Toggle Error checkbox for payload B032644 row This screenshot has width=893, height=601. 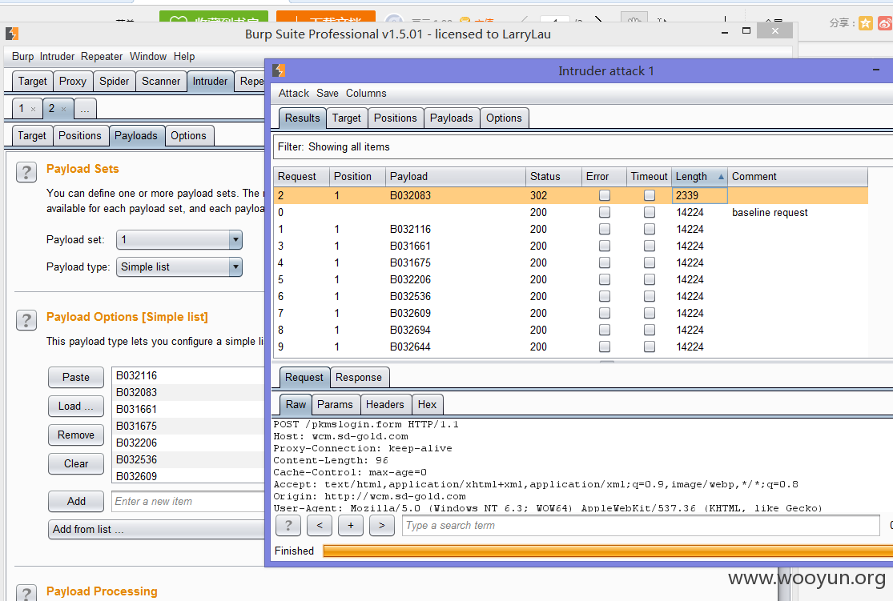[604, 347]
